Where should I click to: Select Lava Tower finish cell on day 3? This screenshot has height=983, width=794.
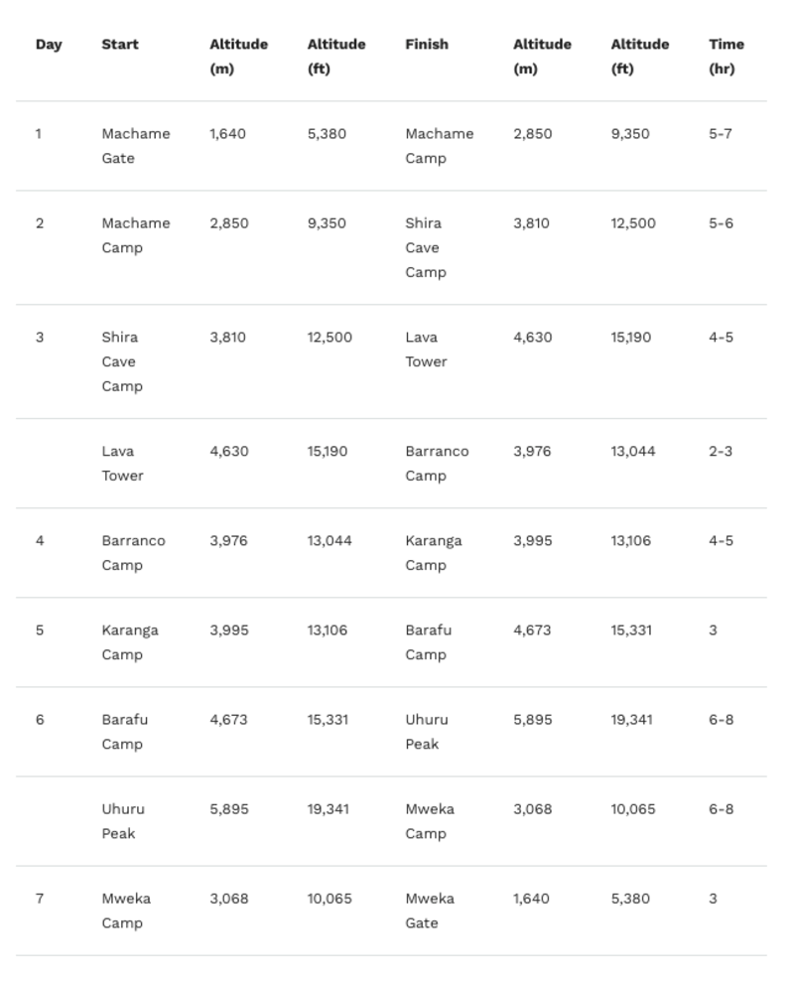[x=426, y=350]
